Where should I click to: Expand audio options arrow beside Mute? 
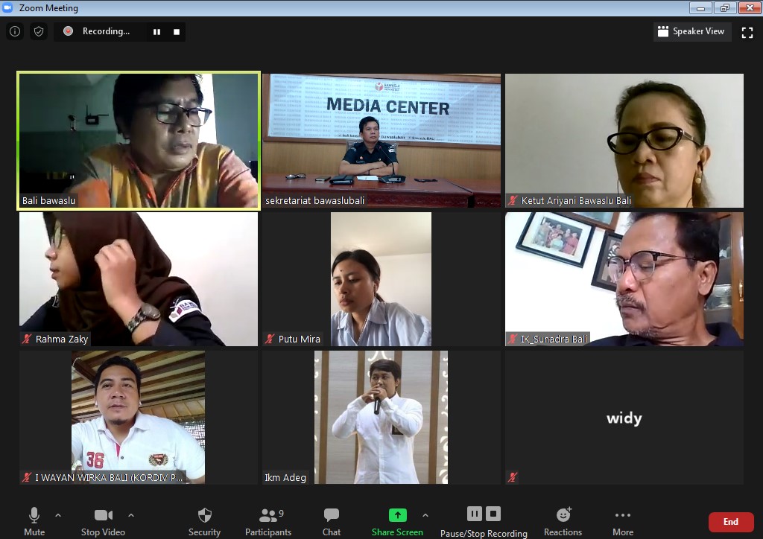click(x=58, y=515)
